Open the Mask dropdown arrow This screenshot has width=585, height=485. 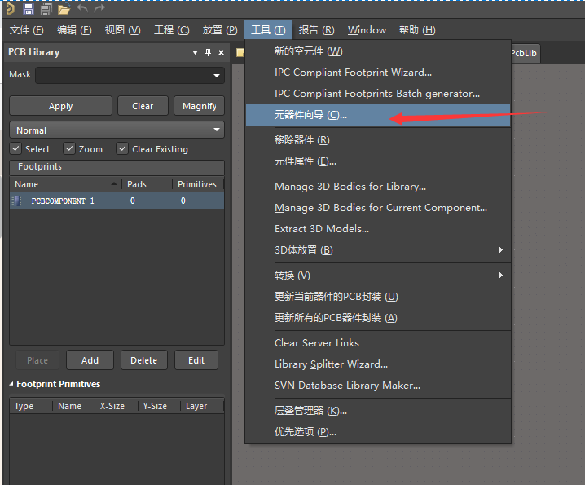coord(217,76)
